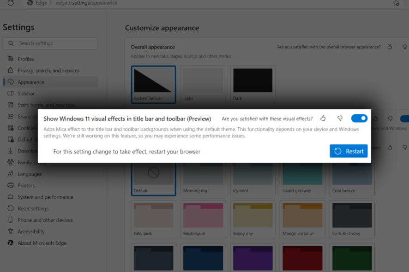Click thumbs down for visual effects feedback

click(x=340, y=118)
